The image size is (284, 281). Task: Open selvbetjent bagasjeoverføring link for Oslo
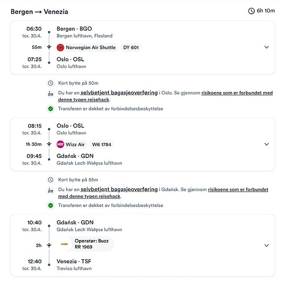tap(119, 93)
